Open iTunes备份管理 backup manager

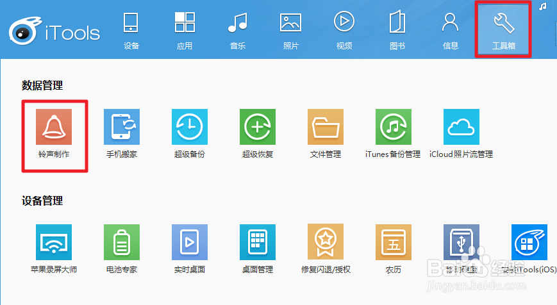(x=394, y=127)
